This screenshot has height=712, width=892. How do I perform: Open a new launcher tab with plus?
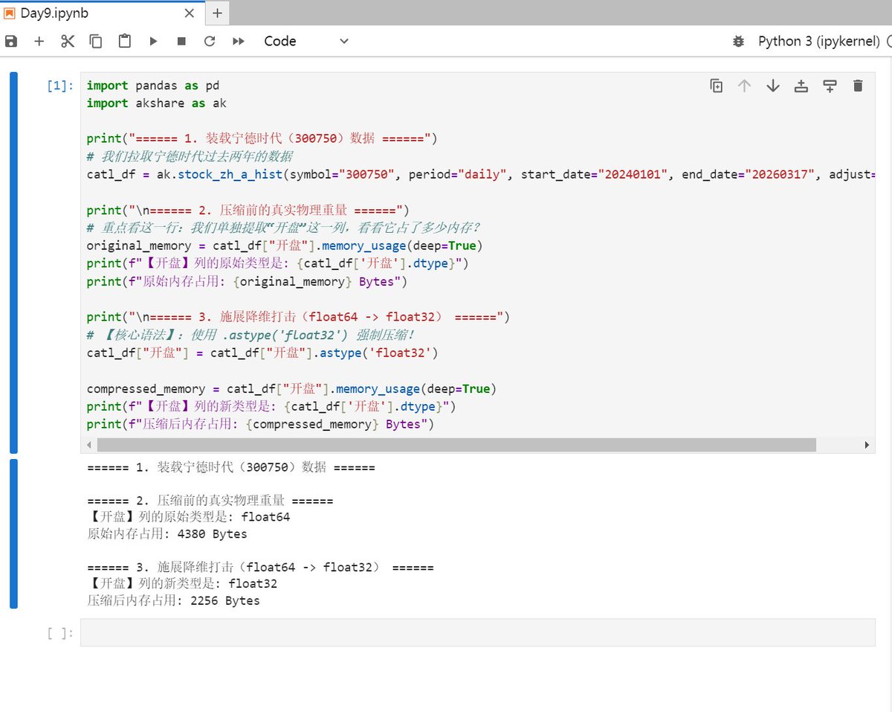(217, 13)
